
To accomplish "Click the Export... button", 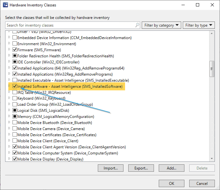I will [141, 168].
